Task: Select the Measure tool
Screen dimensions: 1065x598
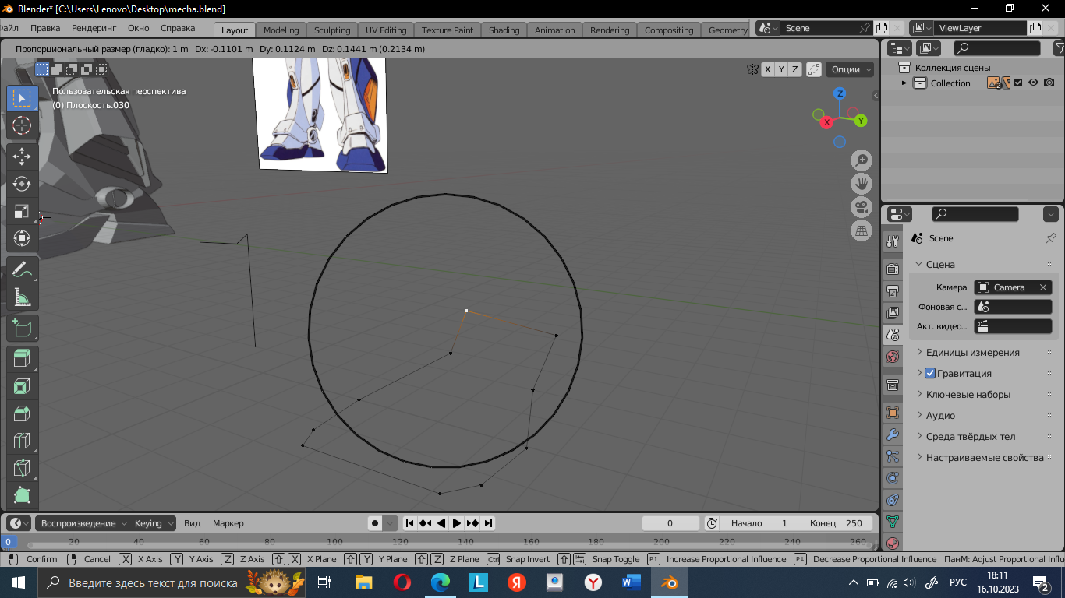Action: 22,297
